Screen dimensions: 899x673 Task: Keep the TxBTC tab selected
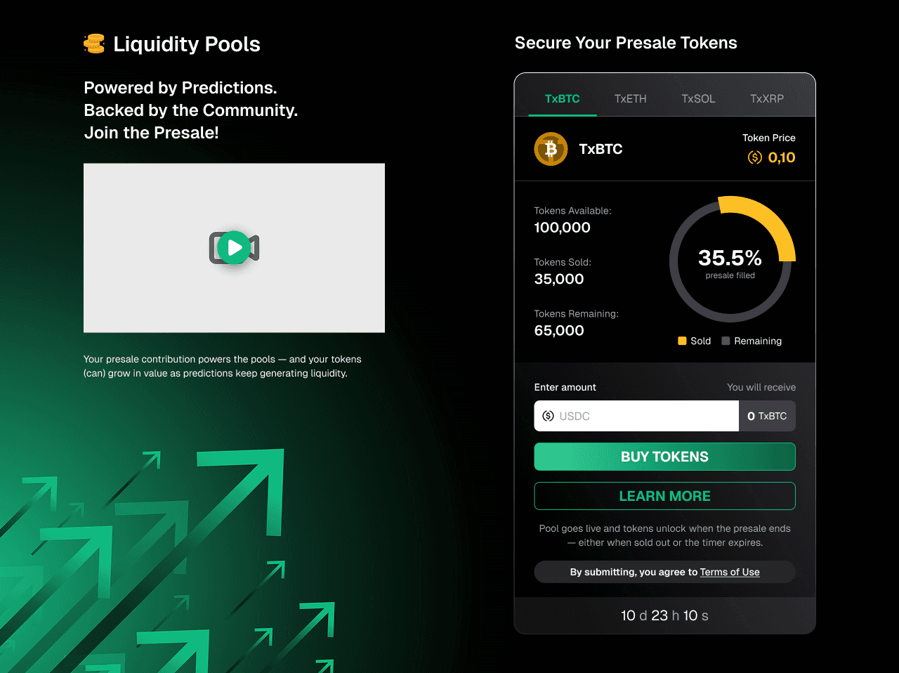[x=562, y=98]
